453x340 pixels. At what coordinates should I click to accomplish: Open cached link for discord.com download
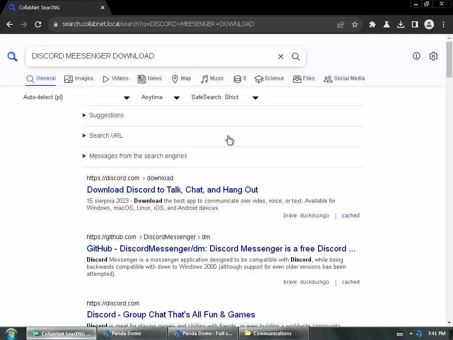pos(351,216)
